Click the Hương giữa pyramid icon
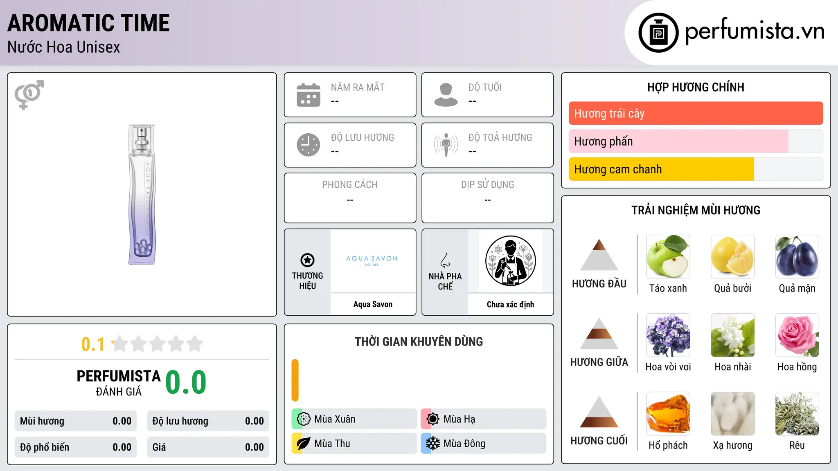 coord(599,333)
